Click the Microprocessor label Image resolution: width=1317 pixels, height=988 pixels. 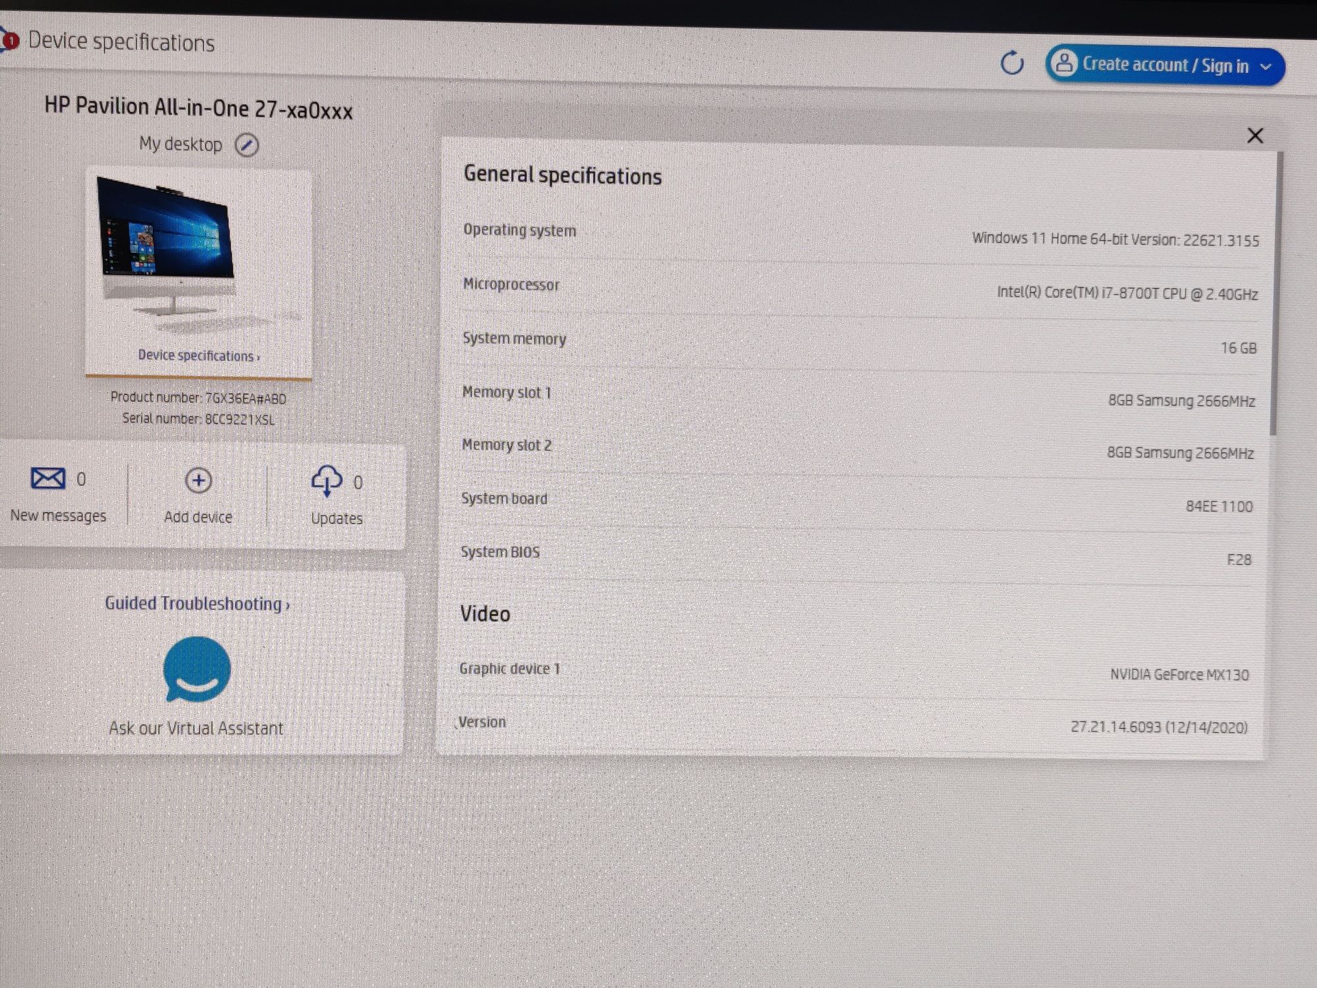point(511,285)
